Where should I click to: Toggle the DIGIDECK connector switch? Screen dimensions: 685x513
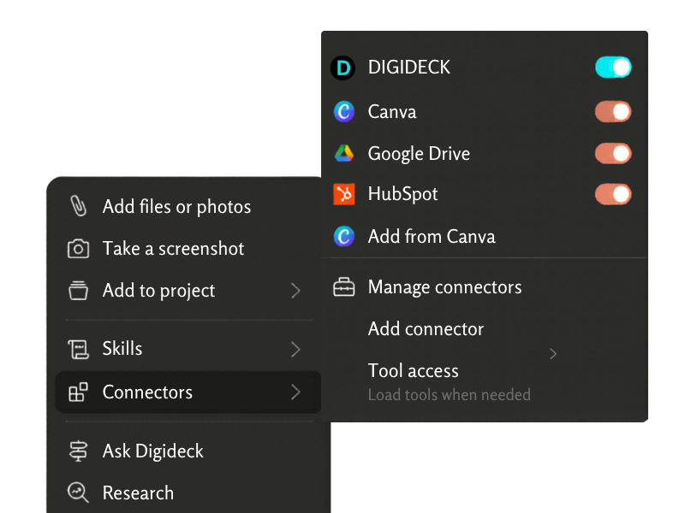[x=613, y=68]
